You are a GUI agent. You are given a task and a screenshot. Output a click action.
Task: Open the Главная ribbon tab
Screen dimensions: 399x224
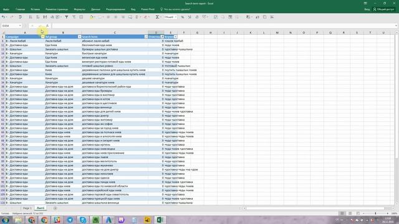(x=21, y=9)
